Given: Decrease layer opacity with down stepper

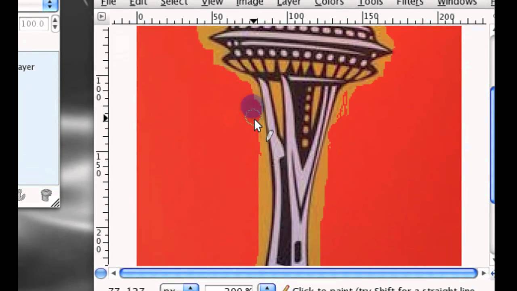Looking at the screenshot, I should click(55, 27).
